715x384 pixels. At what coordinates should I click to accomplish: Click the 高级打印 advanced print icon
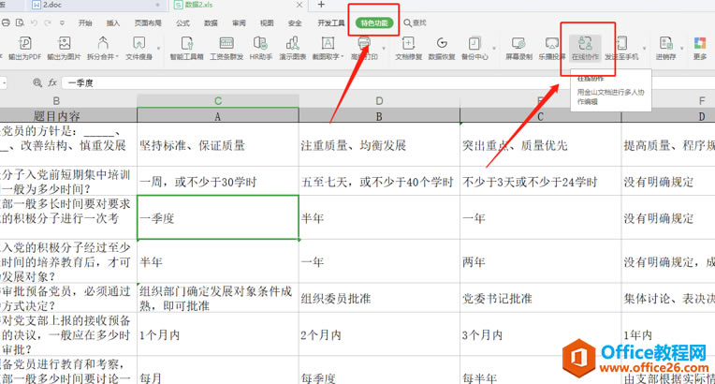[364, 44]
